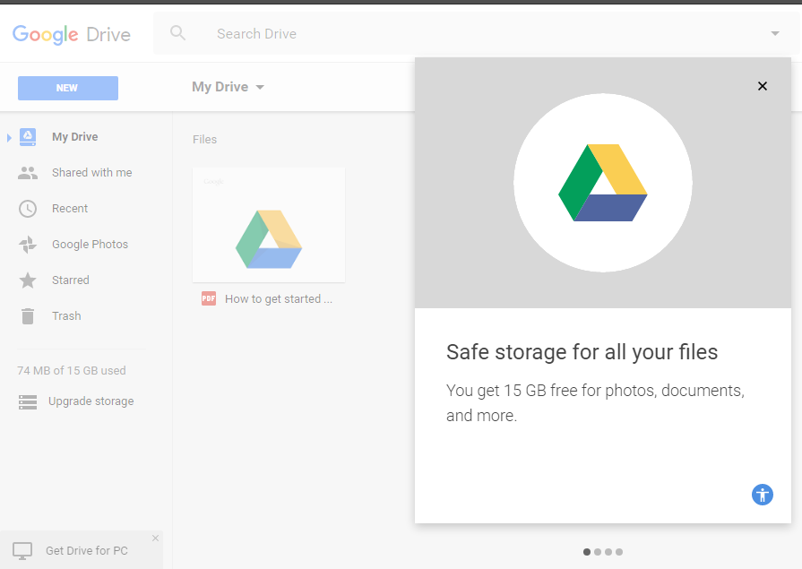
Task: Click the Google Photos pinwheel icon
Action: (x=28, y=245)
